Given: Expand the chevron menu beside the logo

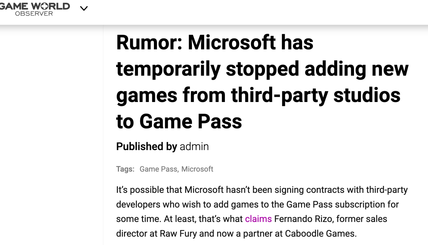Looking at the screenshot, I should pos(84,8).
